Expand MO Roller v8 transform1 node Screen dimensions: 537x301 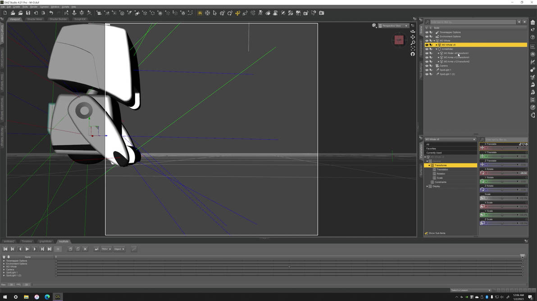click(x=439, y=53)
